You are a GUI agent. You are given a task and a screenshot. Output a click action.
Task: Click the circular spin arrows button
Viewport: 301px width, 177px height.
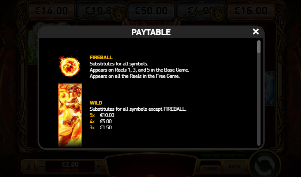pos(265,165)
